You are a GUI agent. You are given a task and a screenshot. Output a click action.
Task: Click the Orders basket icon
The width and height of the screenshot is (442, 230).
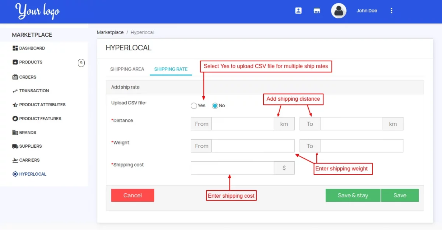15,77
